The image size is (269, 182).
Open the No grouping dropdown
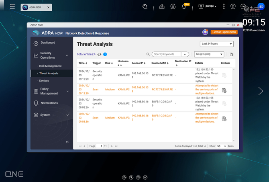pyautogui.click(x=209, y=54)
